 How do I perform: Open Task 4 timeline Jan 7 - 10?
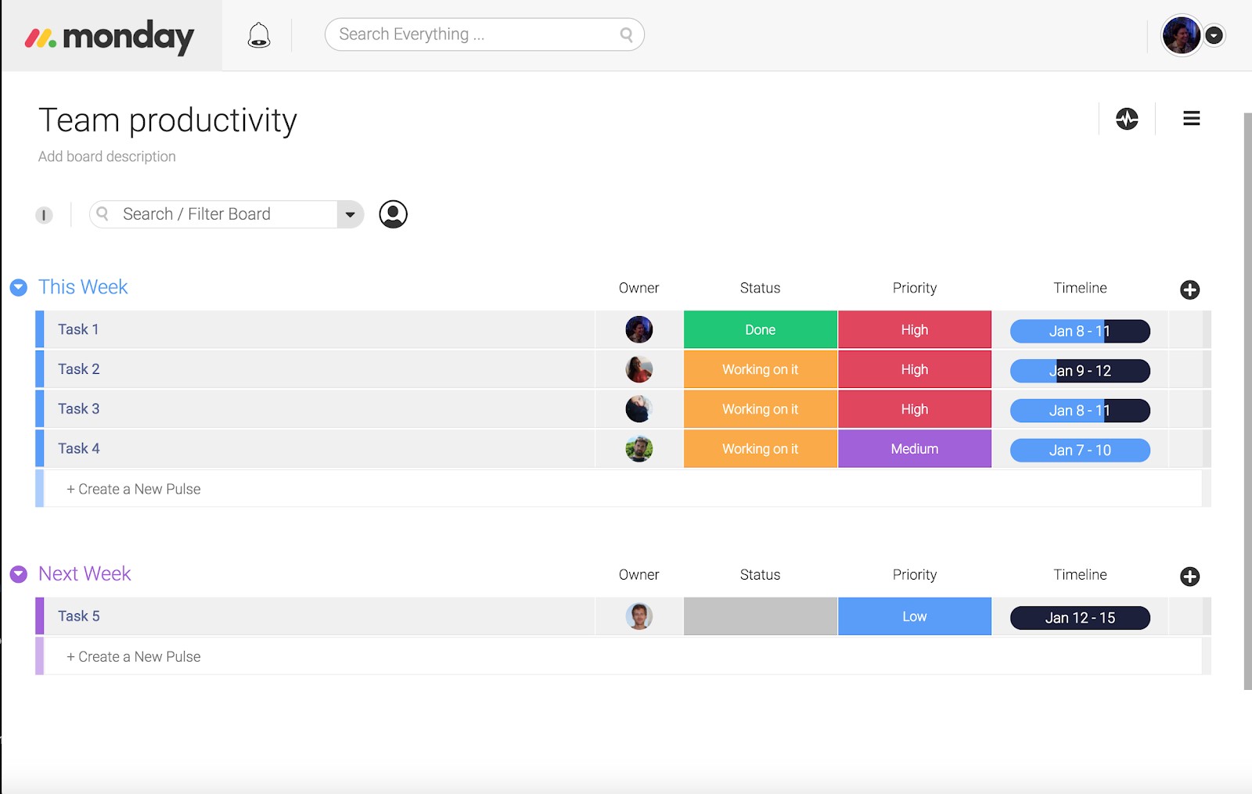coord(1080,451)
